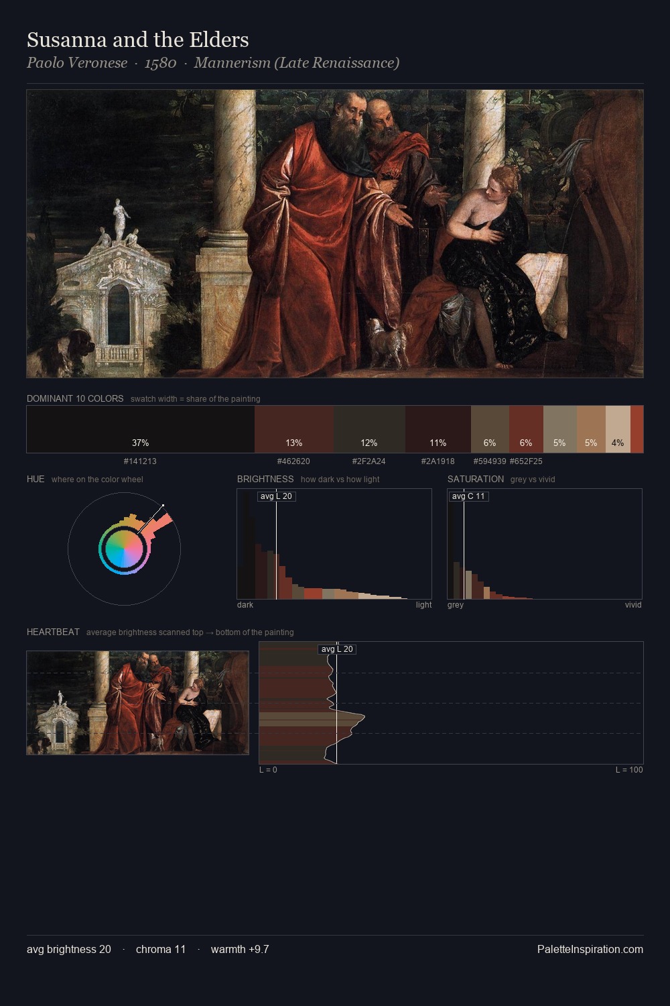Select the 5% tan-brown swatch
The image size is (670, 1006).
pyautogui.click(x=591, y=429)
